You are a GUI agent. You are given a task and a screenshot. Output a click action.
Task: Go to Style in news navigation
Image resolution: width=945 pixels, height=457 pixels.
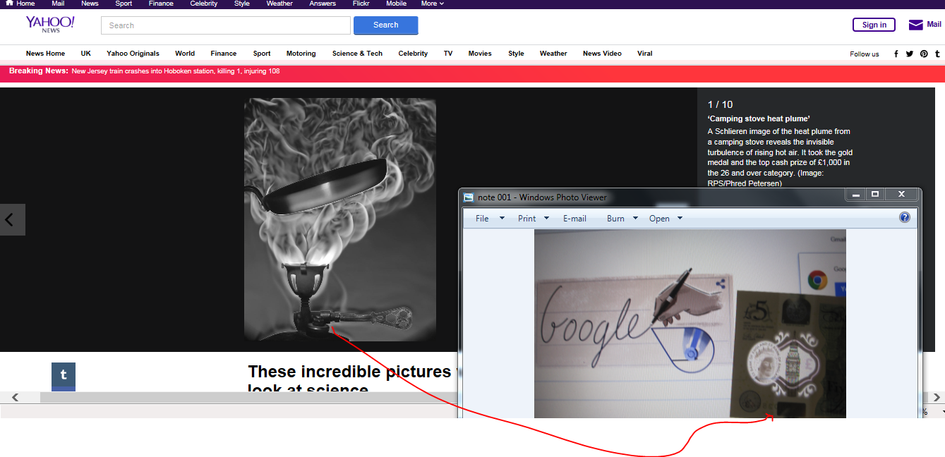516,54
